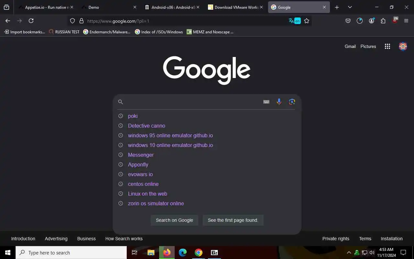The height and width of the screenshot is (259, 414).
Task: Open Windows Start menu
Action: pos(8,253)
